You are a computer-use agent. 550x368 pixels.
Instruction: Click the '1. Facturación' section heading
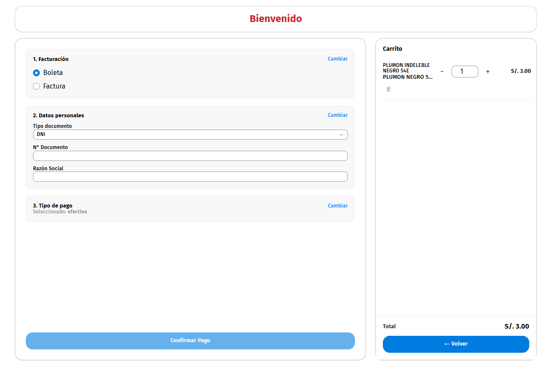[x=51, y=59]
